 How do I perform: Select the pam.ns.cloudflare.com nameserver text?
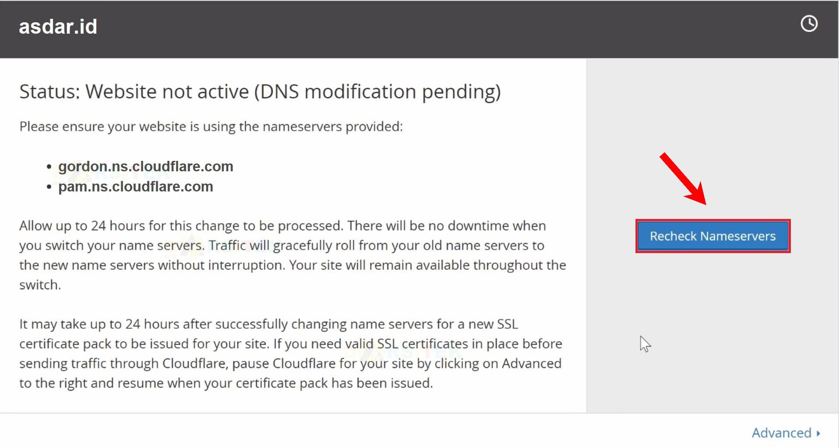click(136, 187)
